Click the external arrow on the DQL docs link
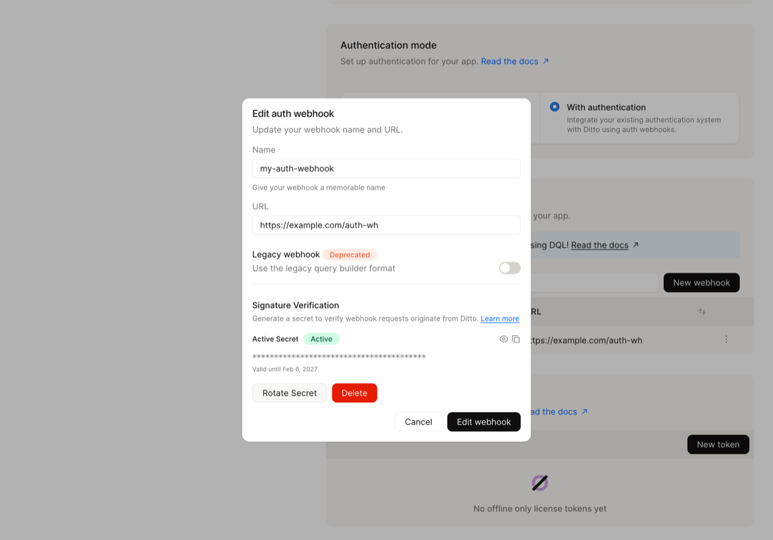Viewport: 773px width, 540px height. 635,245
